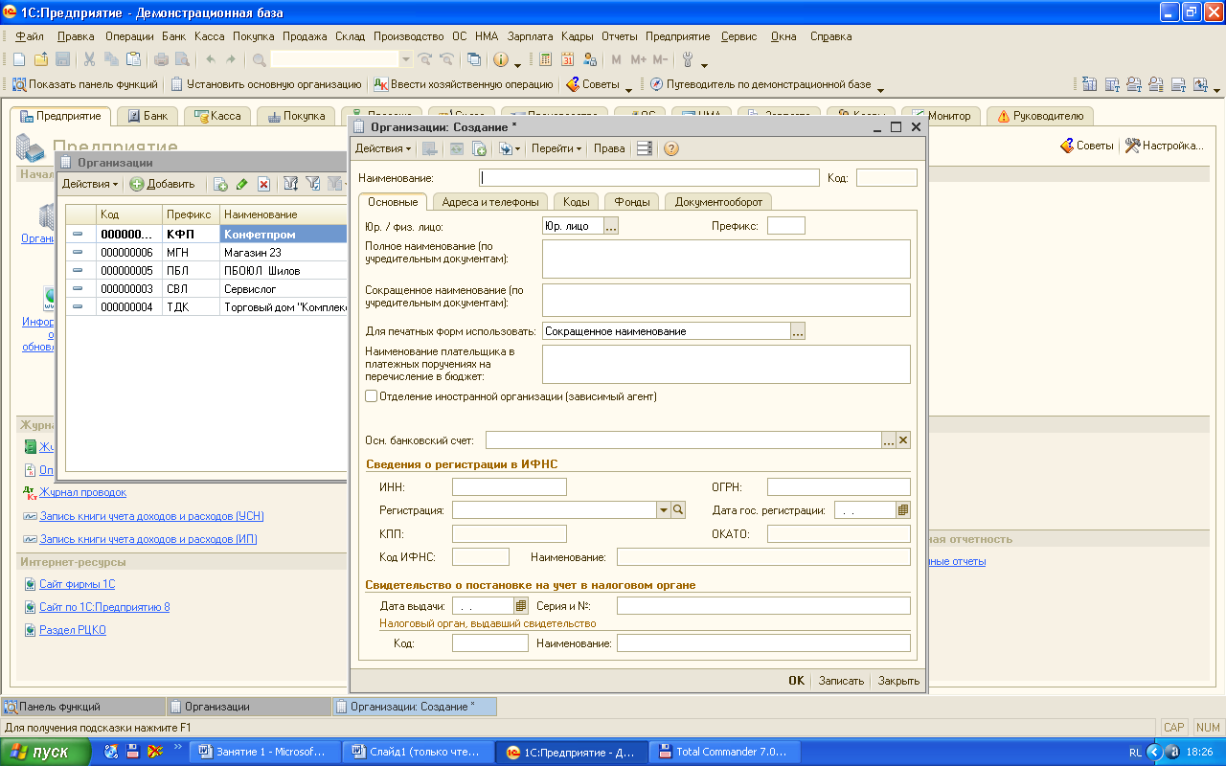Click the Open file folder icon

point(40,59)
